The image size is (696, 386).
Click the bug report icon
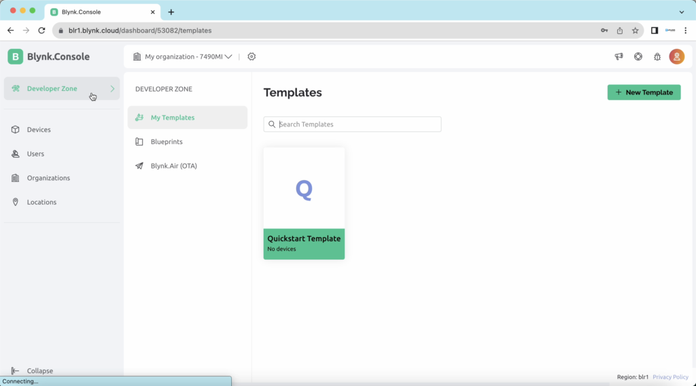pos(657,57)
